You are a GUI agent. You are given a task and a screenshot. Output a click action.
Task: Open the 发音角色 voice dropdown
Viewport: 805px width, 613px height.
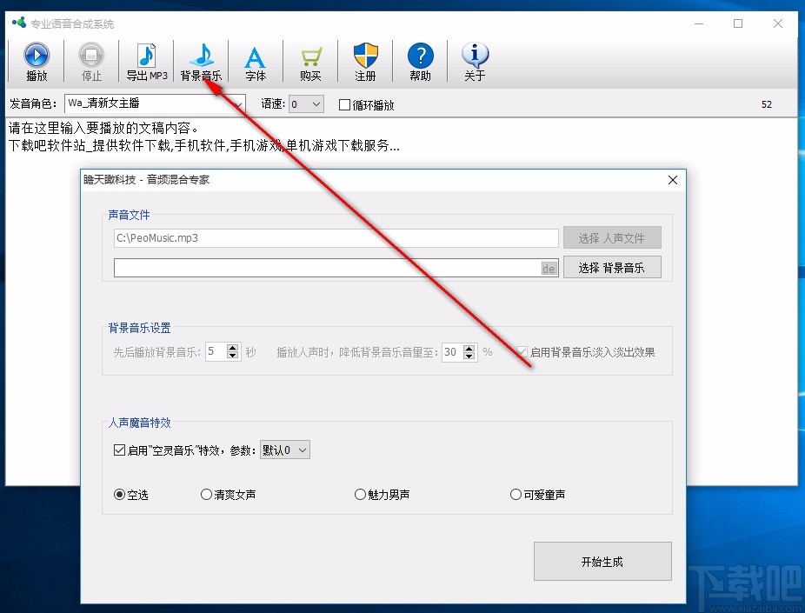[x=155, y=103]
